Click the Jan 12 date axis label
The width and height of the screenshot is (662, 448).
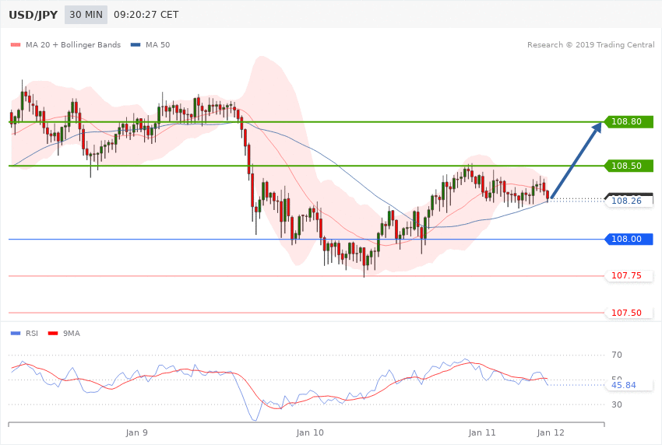551,432
